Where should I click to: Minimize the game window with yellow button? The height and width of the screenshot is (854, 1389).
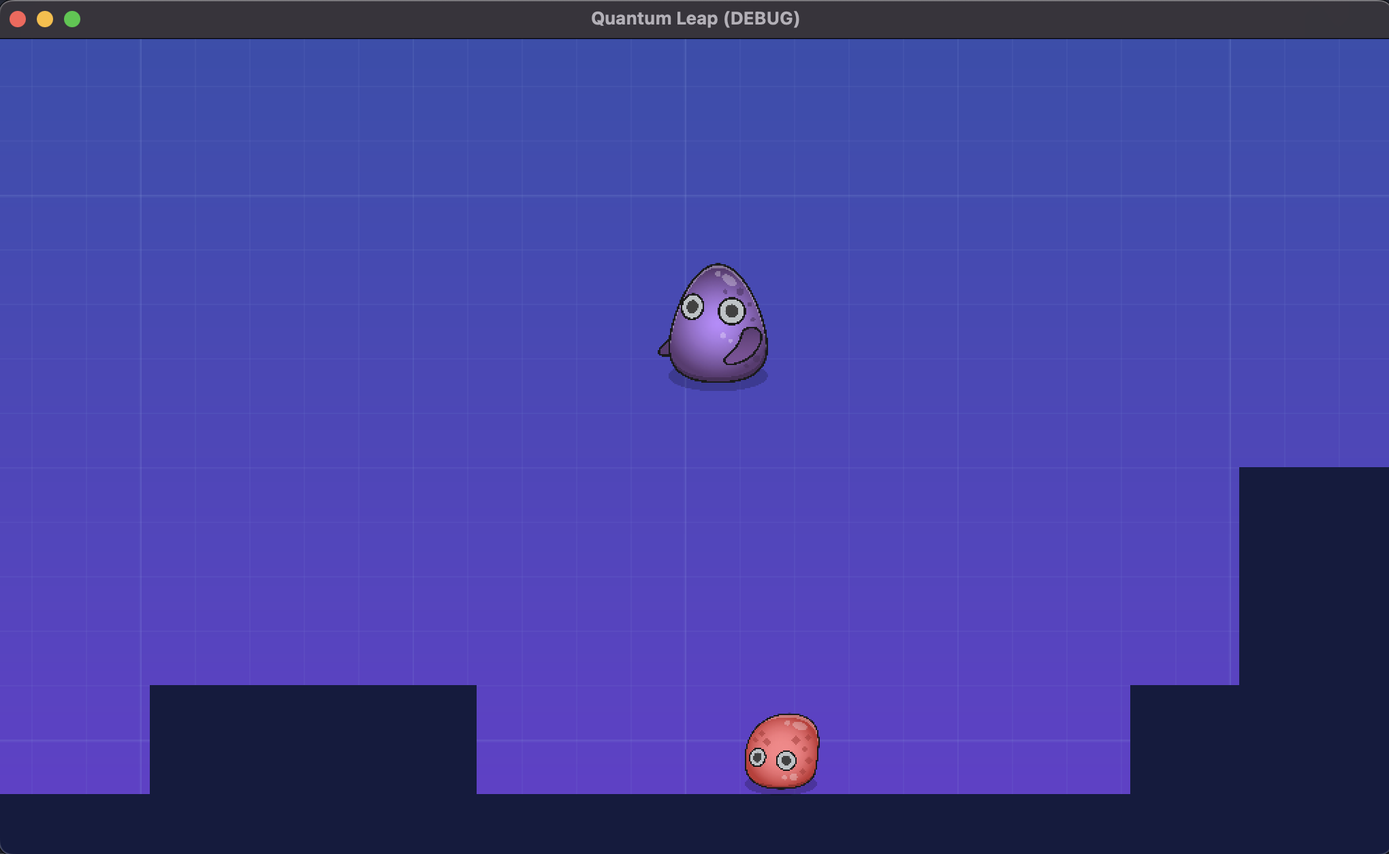[x=45, y=19]
